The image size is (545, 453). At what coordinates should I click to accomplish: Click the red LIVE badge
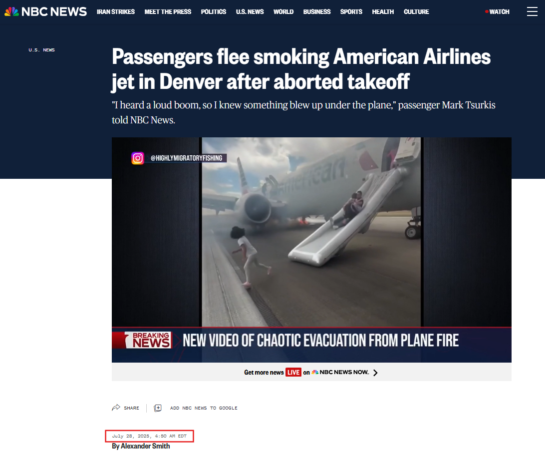click(293, 372)
